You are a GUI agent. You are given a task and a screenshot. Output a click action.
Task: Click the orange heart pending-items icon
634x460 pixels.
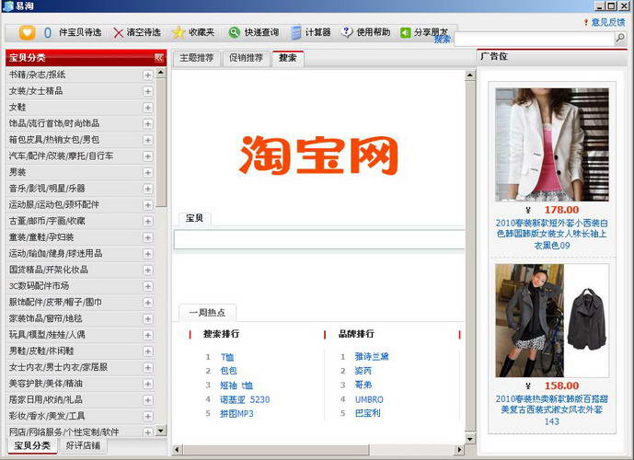click(27, 32)
